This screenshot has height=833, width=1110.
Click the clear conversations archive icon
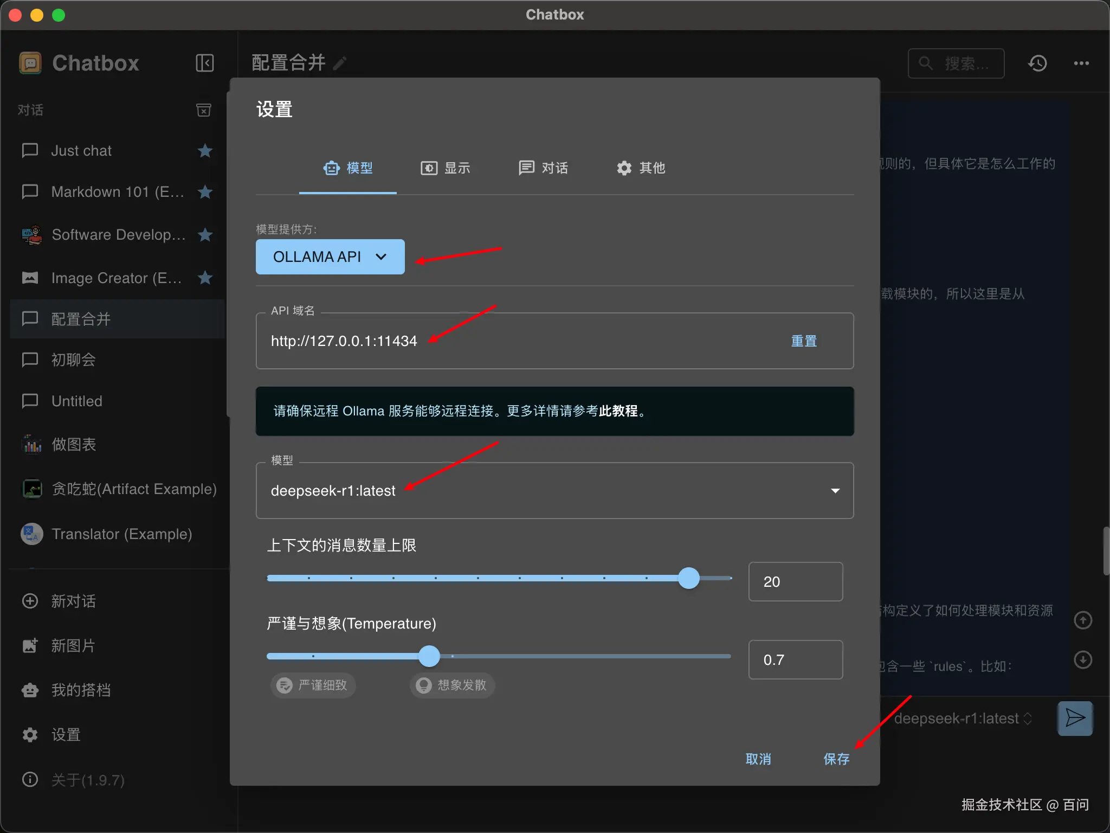(203, 110)
